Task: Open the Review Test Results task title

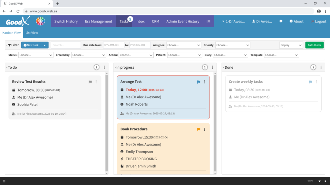Action: [x=29, y=82]
